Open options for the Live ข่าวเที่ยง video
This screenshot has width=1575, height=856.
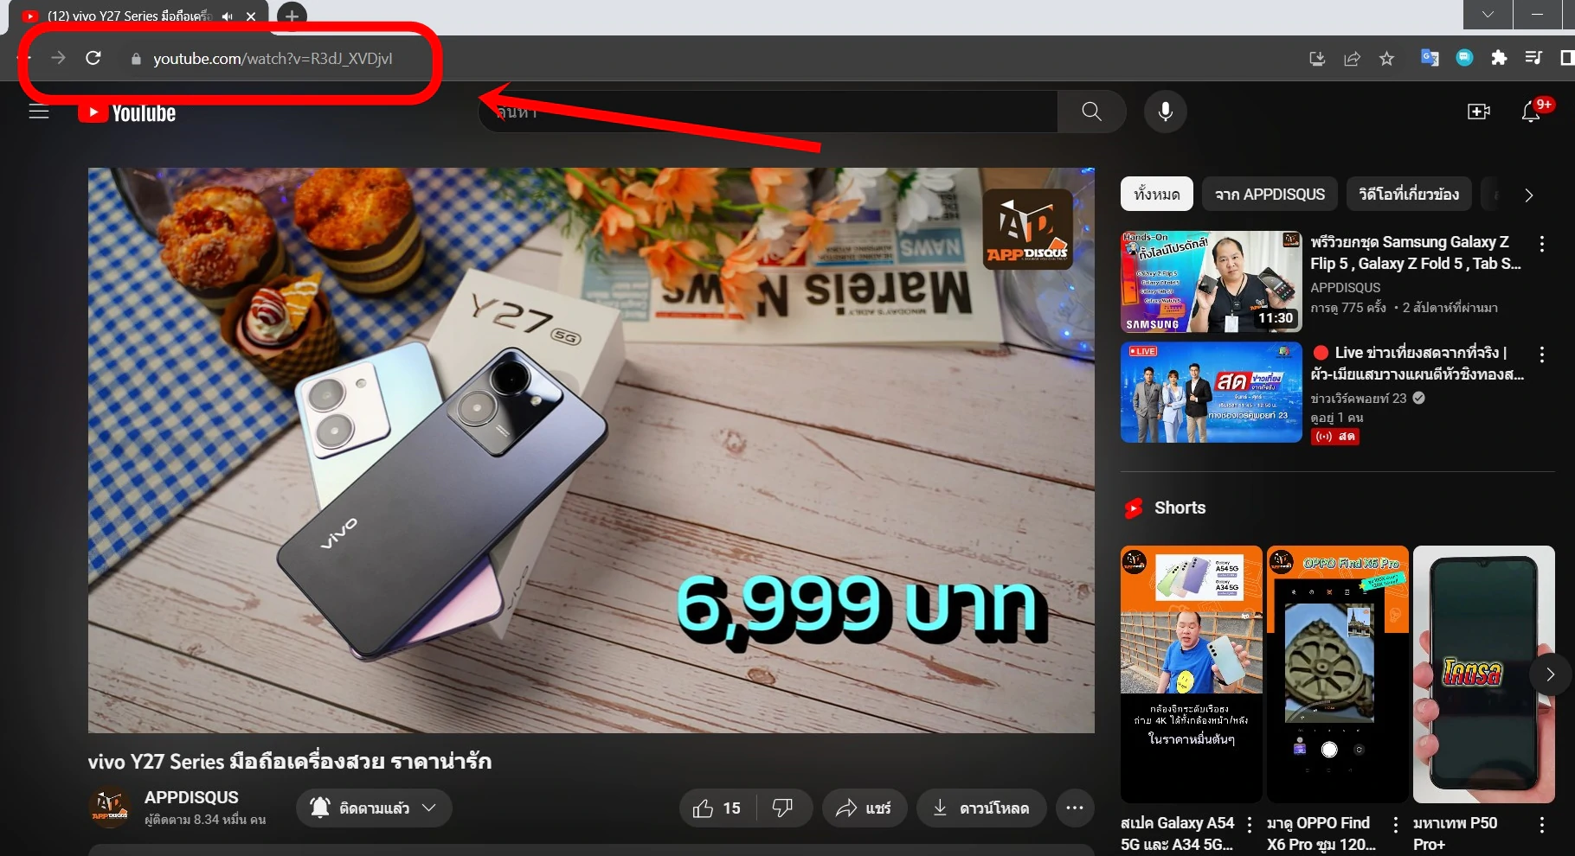point(1542,355)
